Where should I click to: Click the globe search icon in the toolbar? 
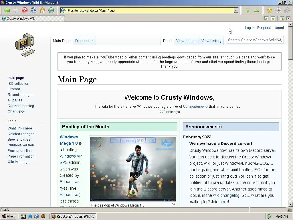pos(51,11)
